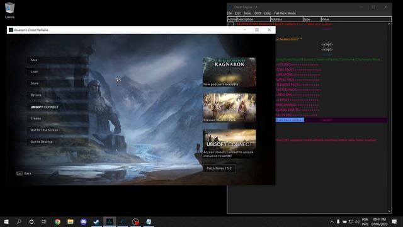403x227 pixels.
Task: Open the red circular taskbar app
Action: coord(135,221)
